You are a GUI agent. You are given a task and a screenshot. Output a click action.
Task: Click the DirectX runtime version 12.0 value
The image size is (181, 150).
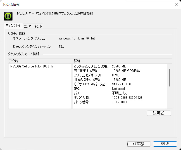click(61, 46)
